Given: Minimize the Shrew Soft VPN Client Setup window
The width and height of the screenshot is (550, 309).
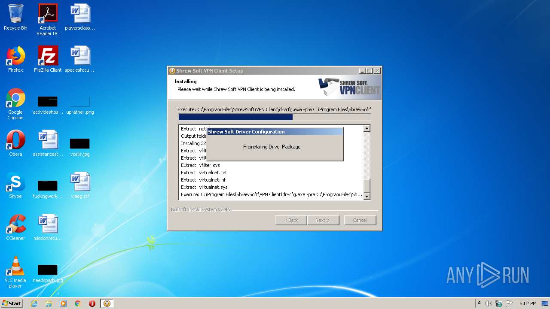Looking at the screenshot, I should 362,71.
